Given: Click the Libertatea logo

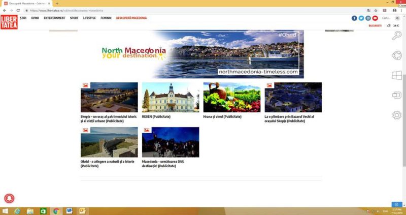Looking at the screenshot, I should coord(9,22).
